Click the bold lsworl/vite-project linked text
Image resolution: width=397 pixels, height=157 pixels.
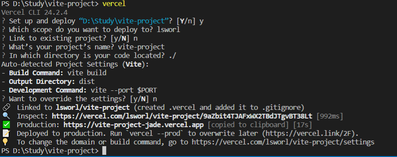tap(93, 108)
